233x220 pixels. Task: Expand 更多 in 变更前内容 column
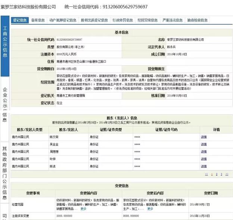pyautogui.click(x=83, y=209)
